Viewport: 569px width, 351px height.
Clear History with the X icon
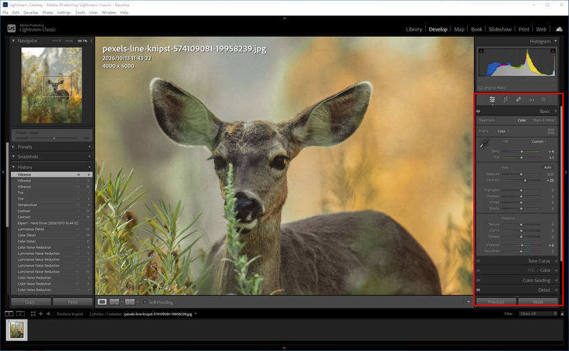(89, 167)
